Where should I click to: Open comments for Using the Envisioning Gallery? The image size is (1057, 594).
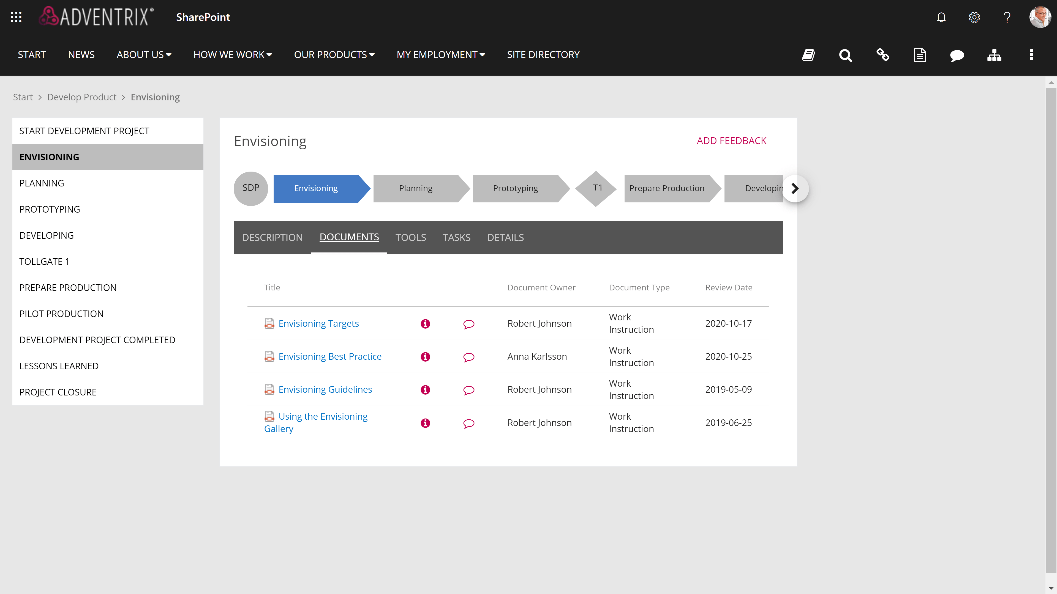468,424
